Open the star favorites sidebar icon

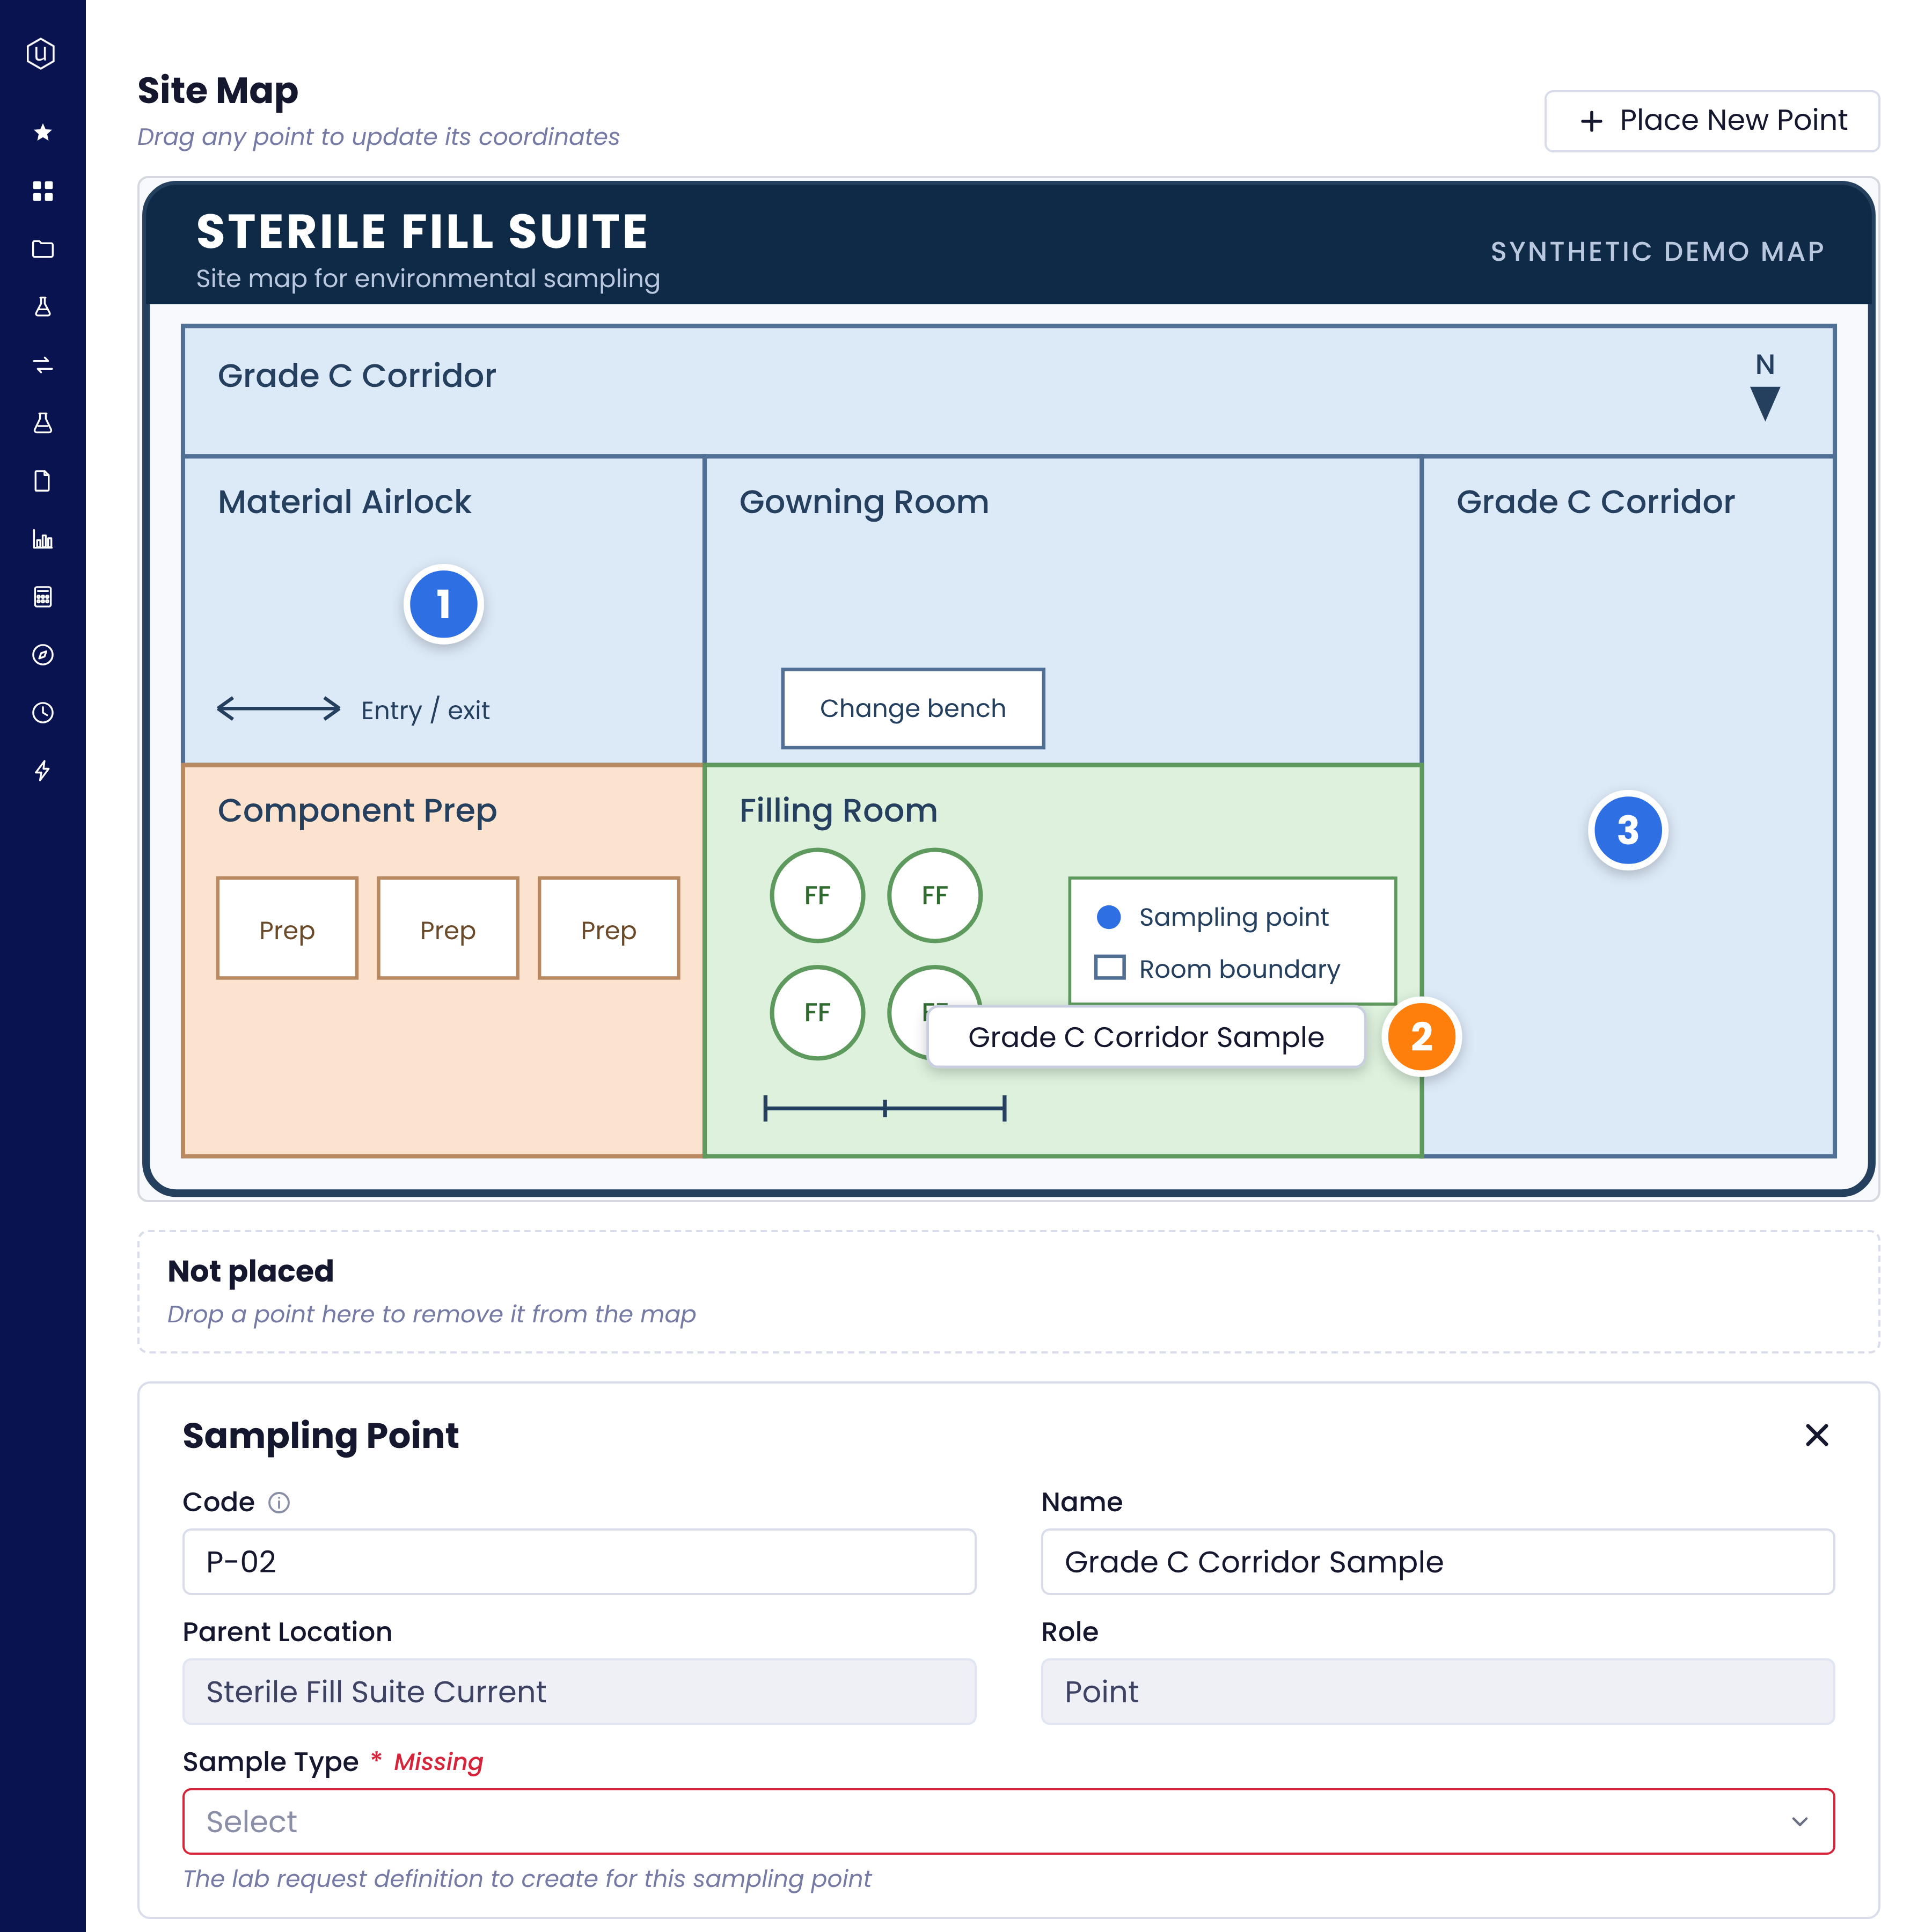(x=42, y=132)
